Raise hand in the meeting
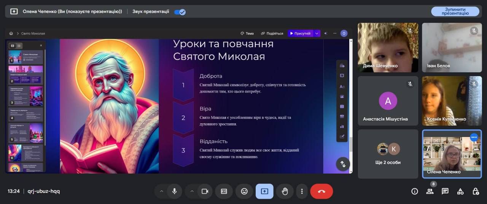The height and width of the screenshot is (204, 487). coord(285,191)
